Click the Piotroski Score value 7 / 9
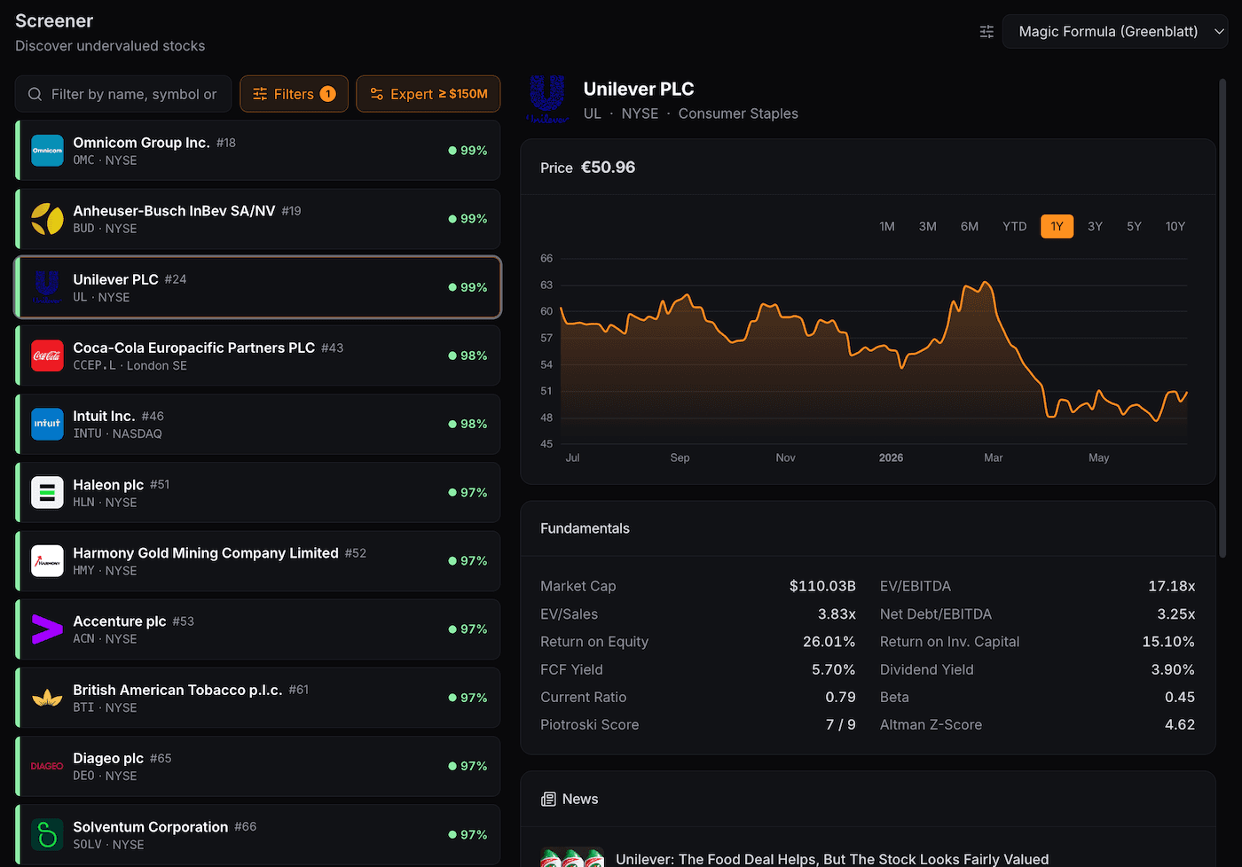 [x=841, y=724]
